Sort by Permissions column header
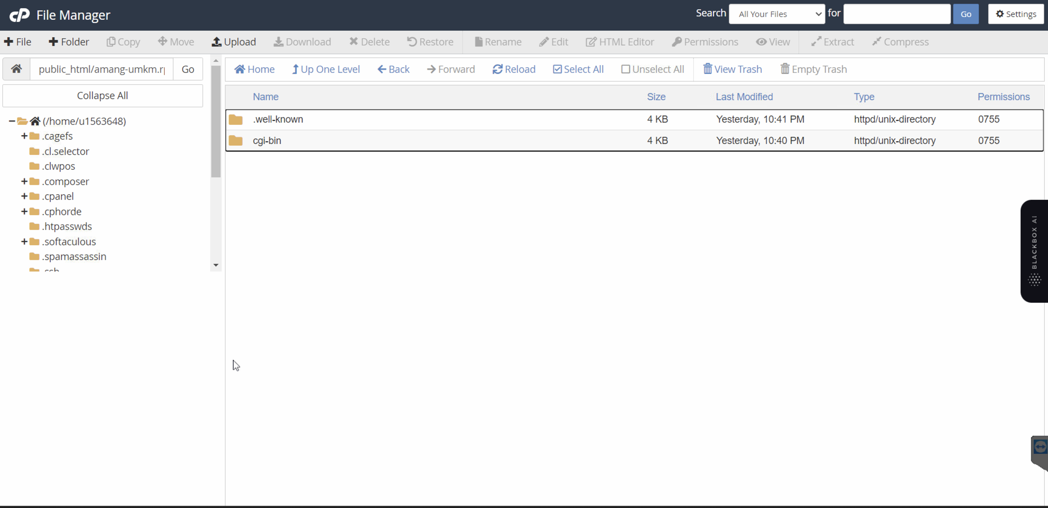The width and height of the screenshot is (1048, 508). click(x=1004, y=97)
